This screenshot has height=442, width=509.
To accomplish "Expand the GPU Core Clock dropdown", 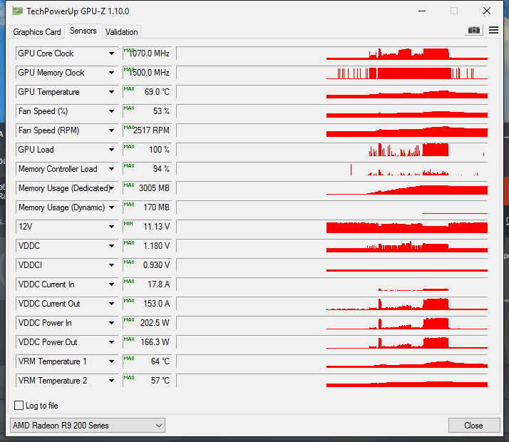I will (111, 53).
